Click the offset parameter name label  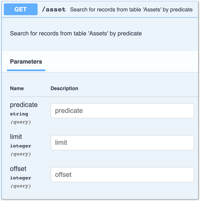(18, 169)
